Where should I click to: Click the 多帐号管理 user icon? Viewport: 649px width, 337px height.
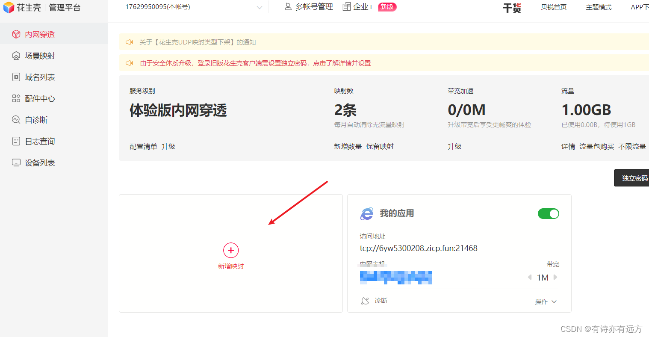click(288, 6)
